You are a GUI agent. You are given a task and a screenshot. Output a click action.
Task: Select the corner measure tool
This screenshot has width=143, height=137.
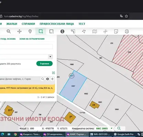[73, 31]
